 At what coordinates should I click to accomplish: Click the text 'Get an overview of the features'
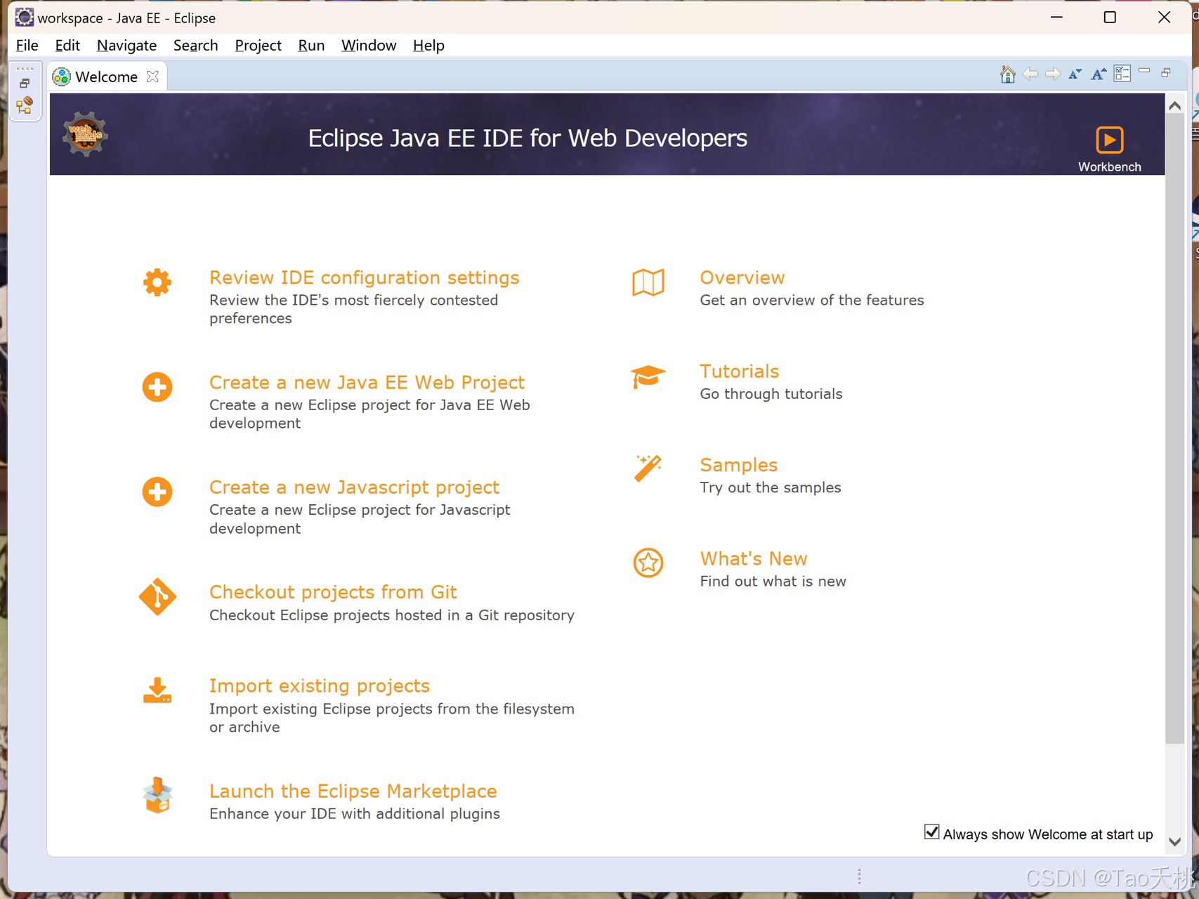click(x=812, y=300)
